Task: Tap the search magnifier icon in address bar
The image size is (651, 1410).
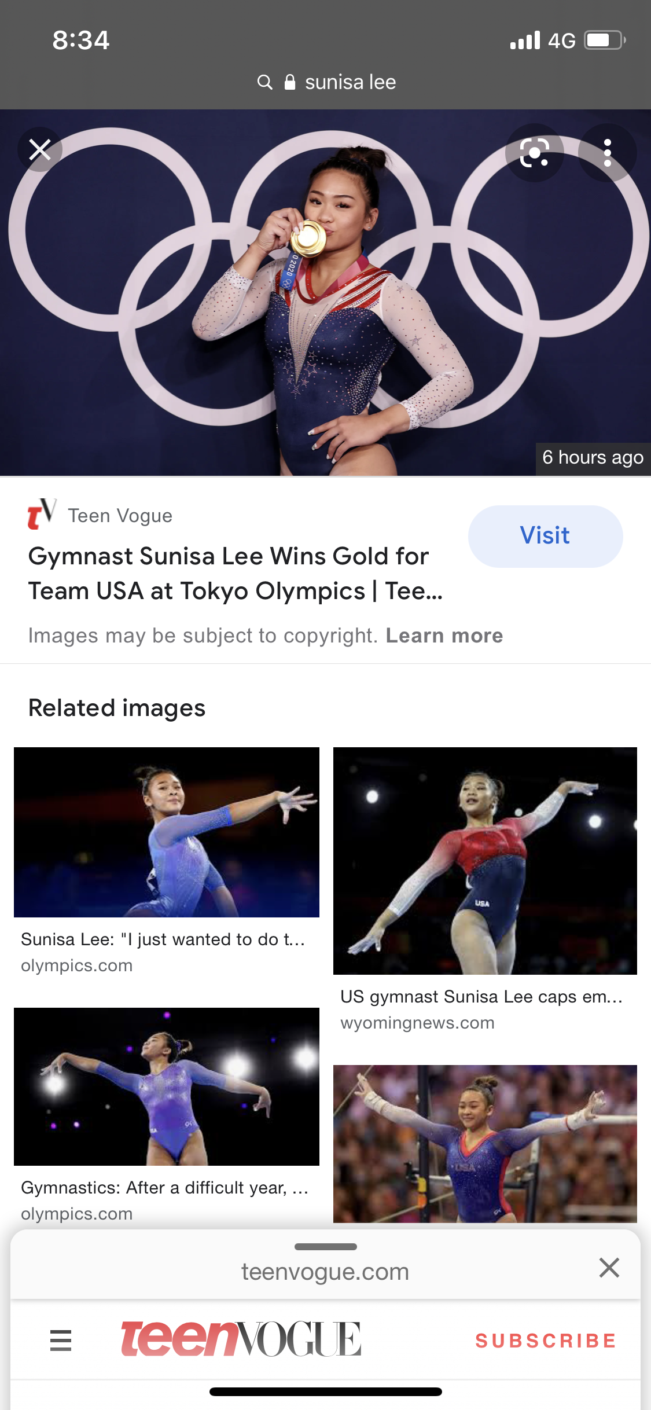Action: tap(264, 82)
